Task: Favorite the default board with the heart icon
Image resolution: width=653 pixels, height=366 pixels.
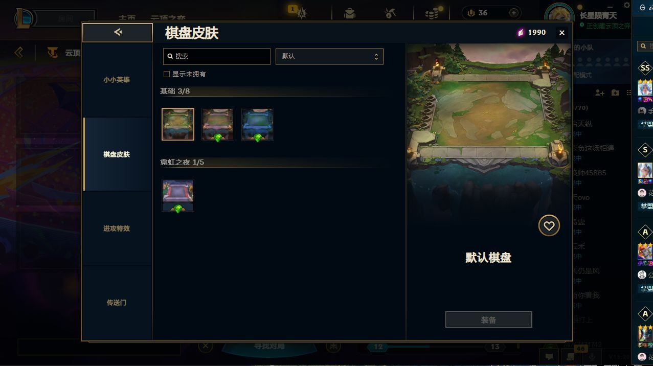Action: pos(549,225)
